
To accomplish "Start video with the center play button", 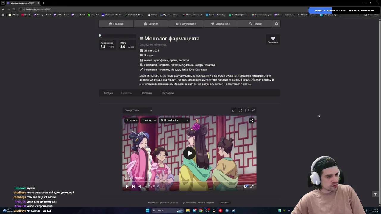I will pos(189,153).
